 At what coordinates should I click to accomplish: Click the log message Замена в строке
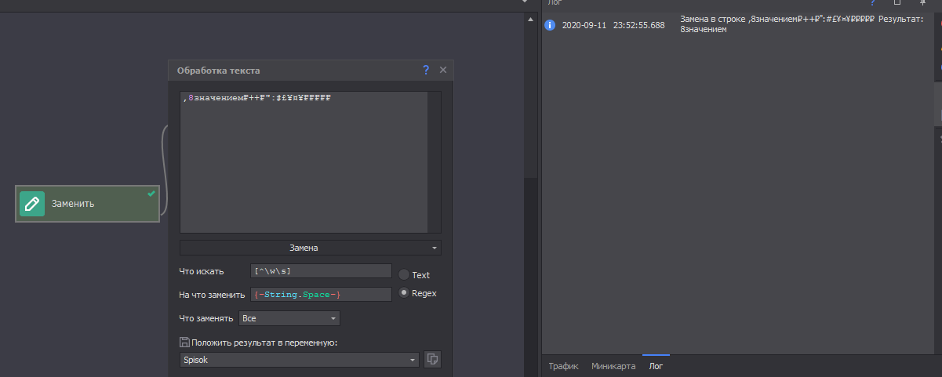click(x=802, y=24)
